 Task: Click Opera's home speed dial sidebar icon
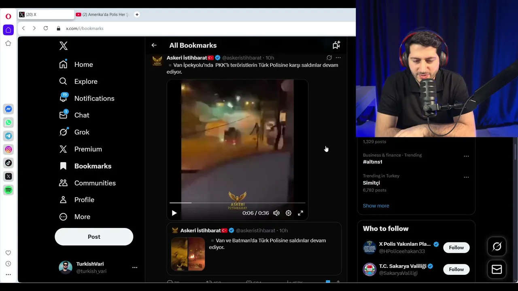pos(8,30)
